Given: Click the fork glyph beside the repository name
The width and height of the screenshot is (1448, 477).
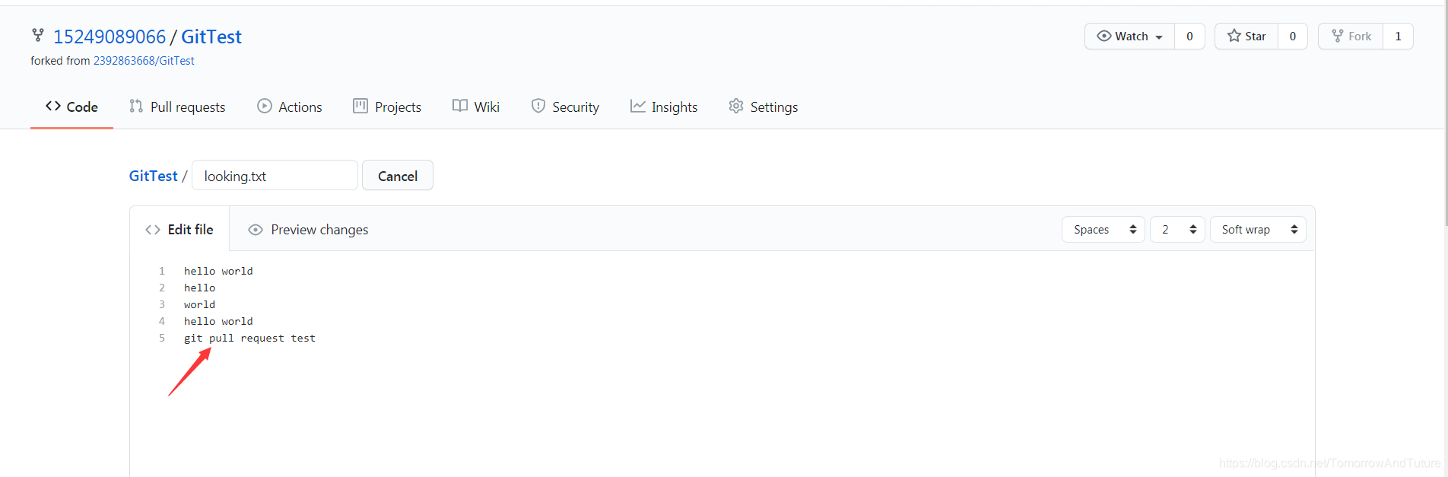Looking at the screenshot, I should point(38,35).
